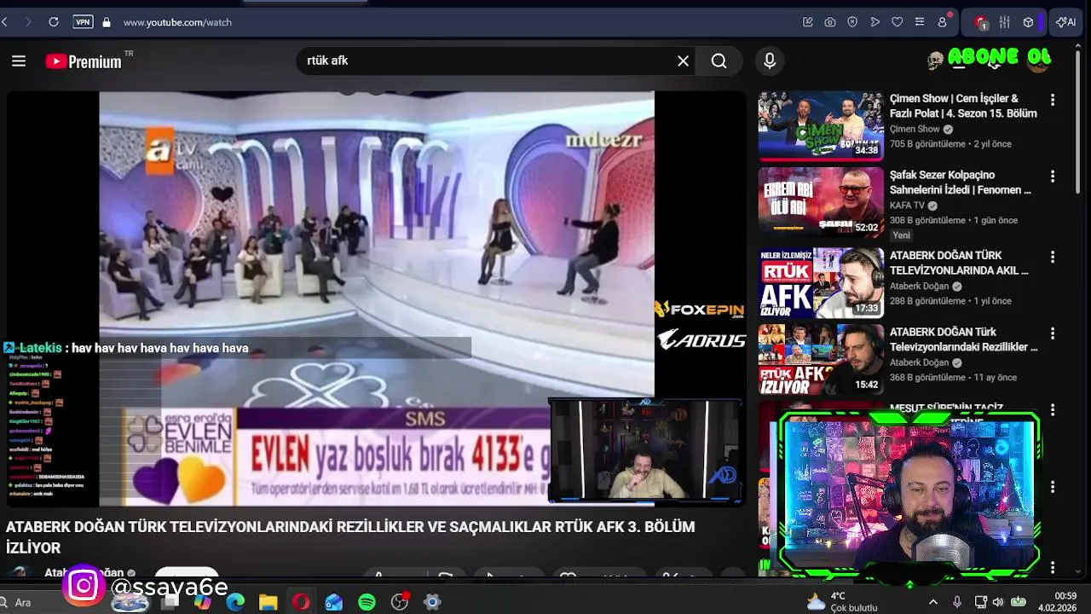
Task: Open the Çimen Show thumbnail 34:38
Action: [x=821, y=125]
